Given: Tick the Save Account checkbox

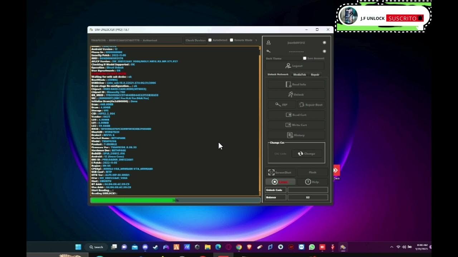Looking at the screenshot, I should pyautogui.click(x=304, y=58).
